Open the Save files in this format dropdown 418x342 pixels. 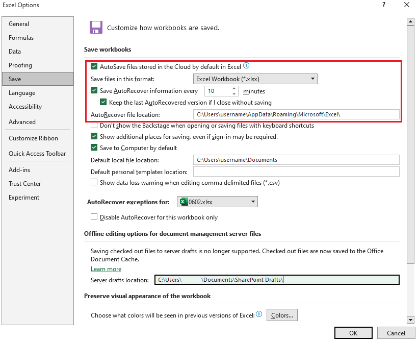pos(313,79)
